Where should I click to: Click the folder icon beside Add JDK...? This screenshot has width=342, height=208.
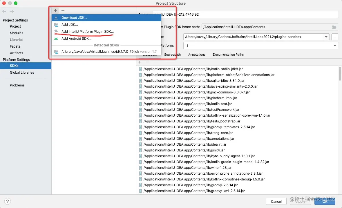(56, 25)
